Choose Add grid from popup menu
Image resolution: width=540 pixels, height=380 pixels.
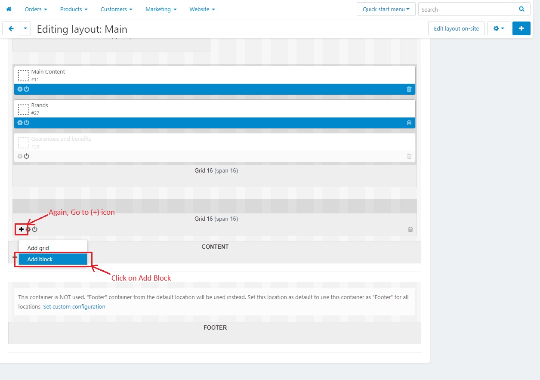point(53,248)
